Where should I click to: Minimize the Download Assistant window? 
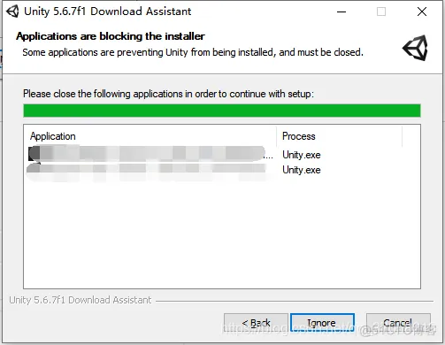click(341, 11)
